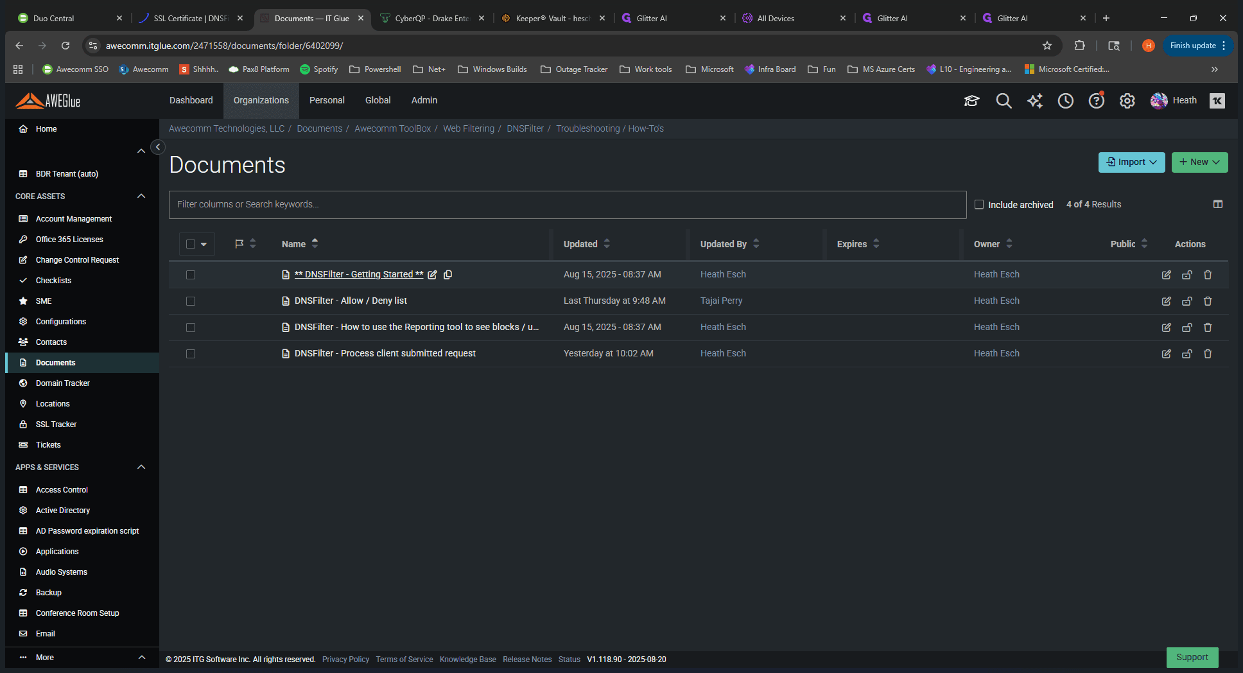The width and height of the screenshot is (1243, 673).
Task: Collapse the APPS & SERVICES section
Action: (141, 467)
